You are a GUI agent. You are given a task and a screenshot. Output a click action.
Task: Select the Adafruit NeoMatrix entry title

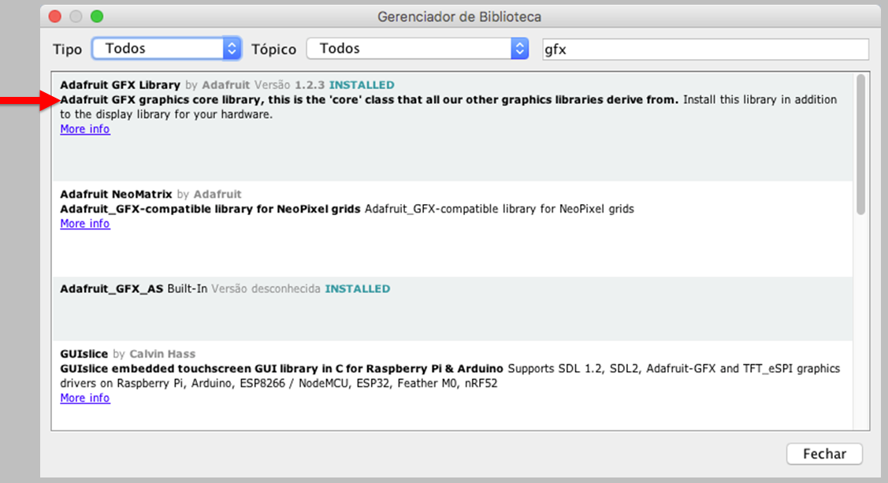tap(116, 194)
